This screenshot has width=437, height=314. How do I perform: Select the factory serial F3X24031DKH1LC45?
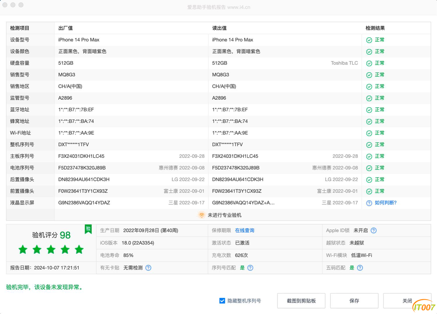(81, 156)
